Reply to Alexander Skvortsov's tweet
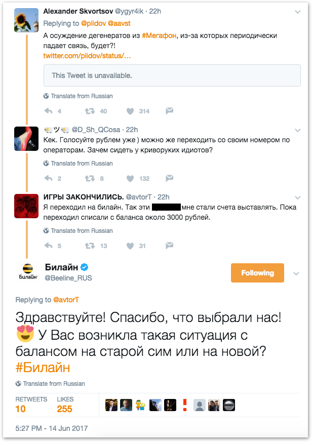The width and height of the screenshot is (312, 442). coord(49,111)
